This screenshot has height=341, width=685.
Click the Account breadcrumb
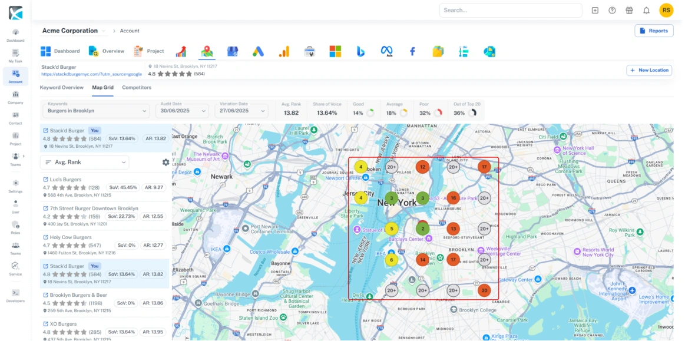[x=130, y=31]
